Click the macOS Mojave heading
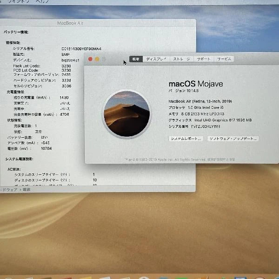The image size is (279, 279). [196, 84]
